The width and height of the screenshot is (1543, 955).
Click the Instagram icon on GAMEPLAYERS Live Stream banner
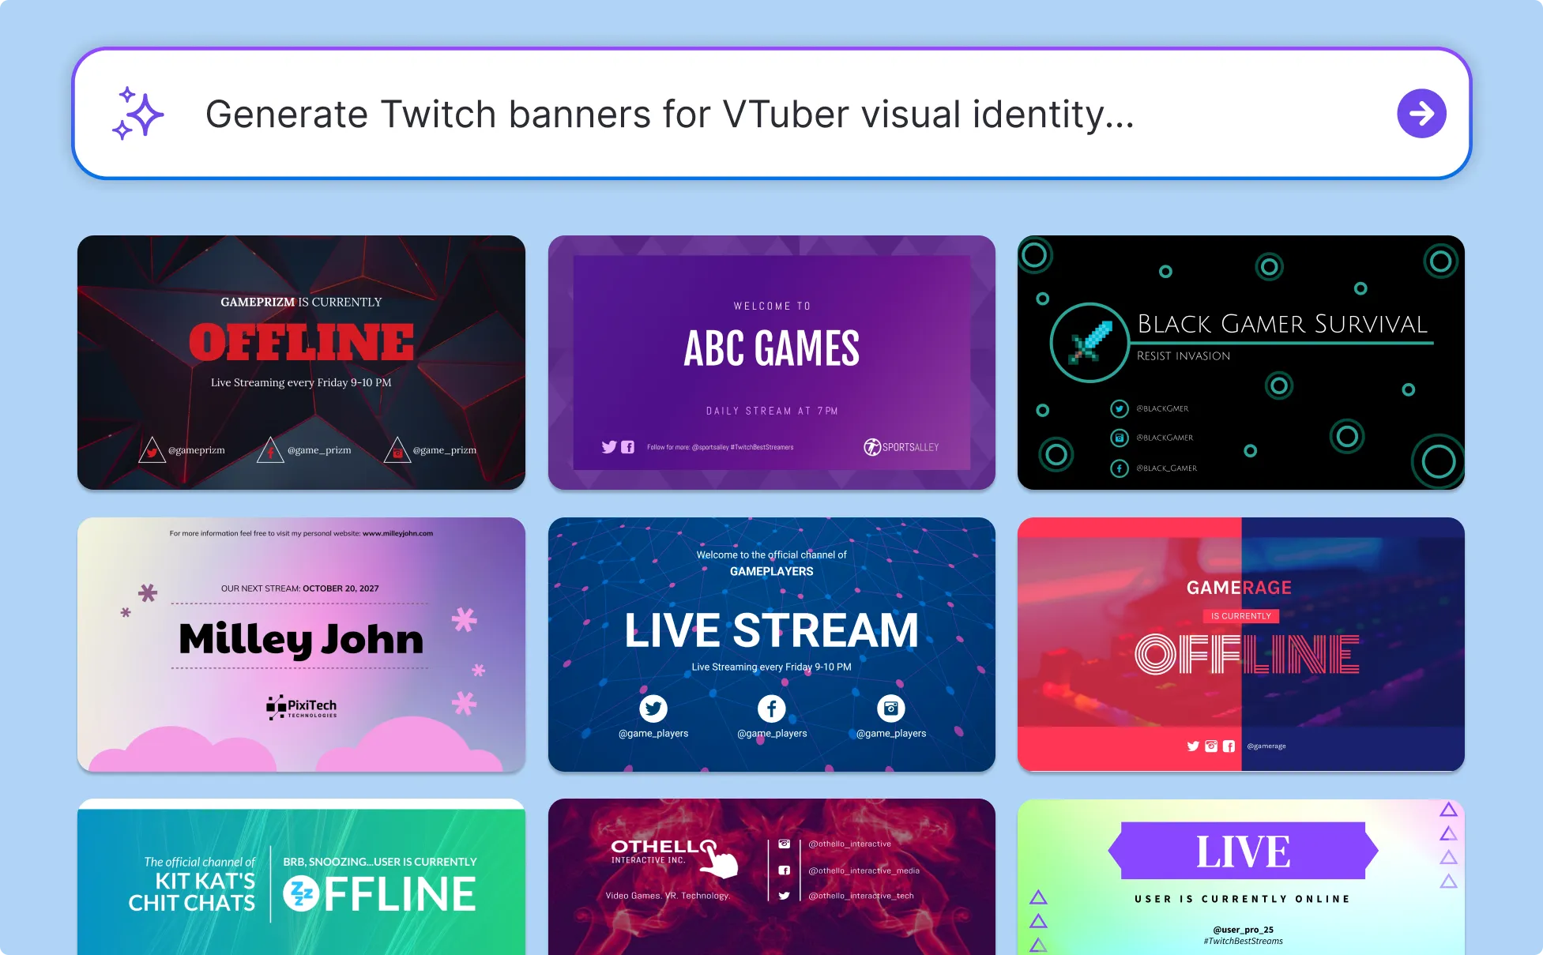pyautogui.click(x=890, y=708)
